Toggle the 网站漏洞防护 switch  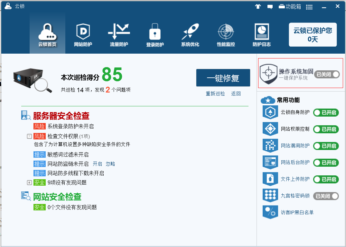[x=326, y=146]
